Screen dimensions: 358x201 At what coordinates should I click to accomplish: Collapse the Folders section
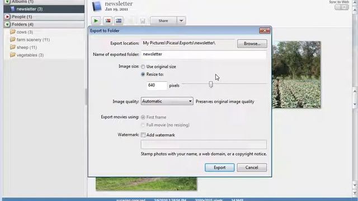tap(7, 24)
